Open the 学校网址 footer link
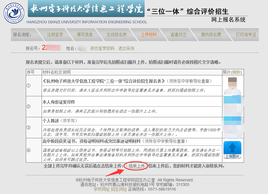 point(102,189)
